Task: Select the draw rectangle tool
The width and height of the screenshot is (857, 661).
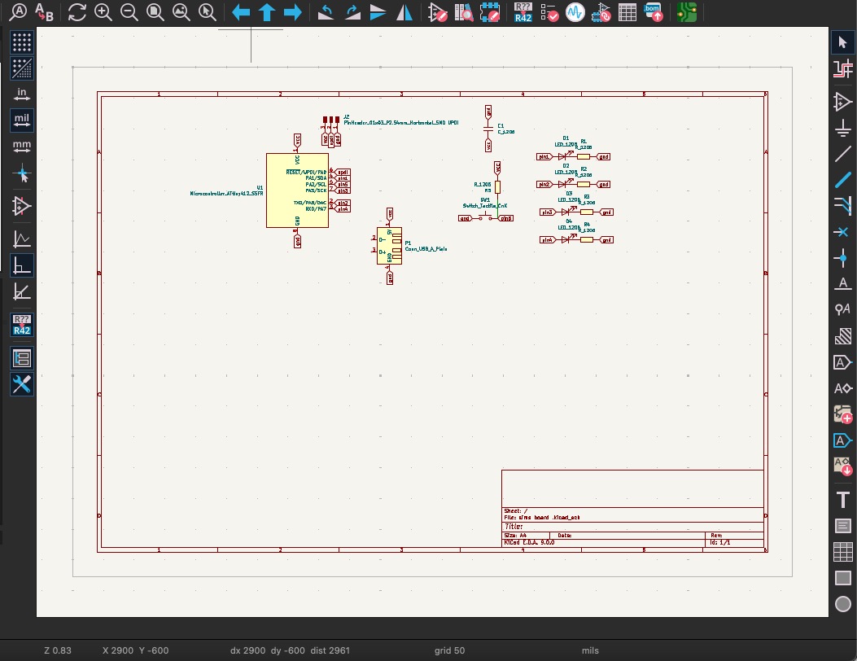Action: (843, 578)
